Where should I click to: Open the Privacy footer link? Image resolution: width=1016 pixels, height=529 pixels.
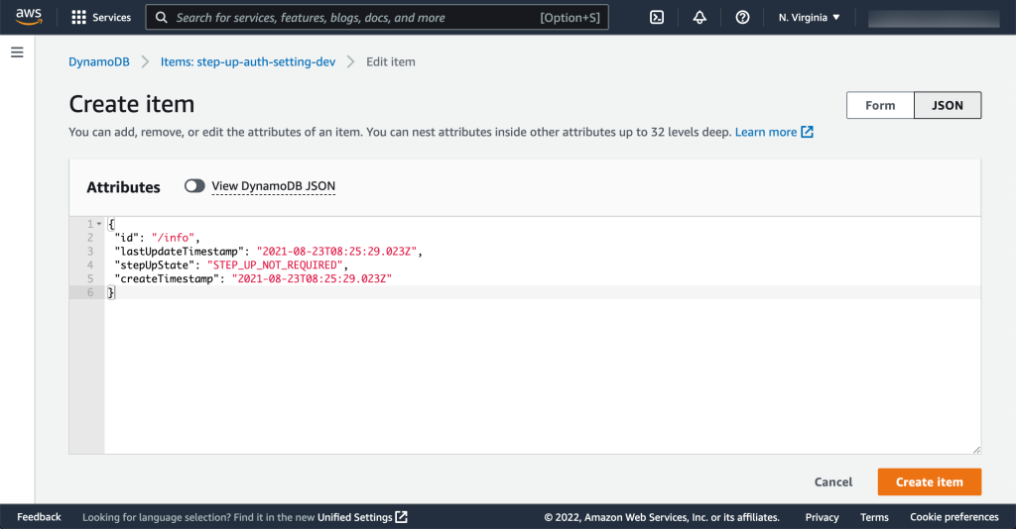tap(822, 517)
